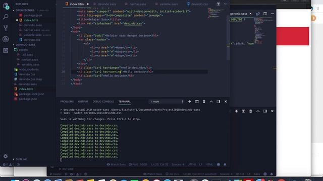This screenshot has height=181, width=323.
Task: Open _all.sass in assets folder
Action: [x=27, y=55]
